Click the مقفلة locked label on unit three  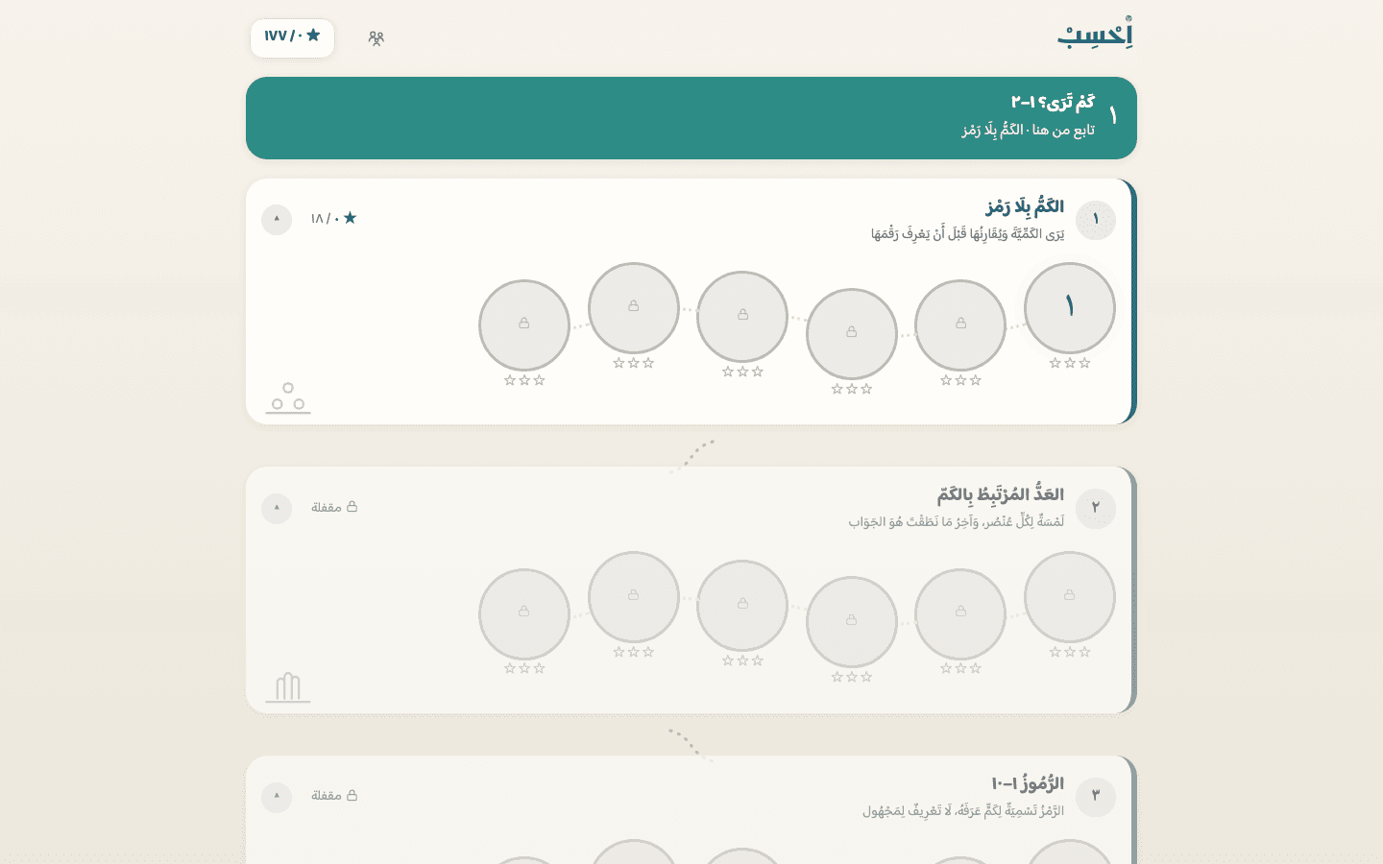click(x=334, y=795)
